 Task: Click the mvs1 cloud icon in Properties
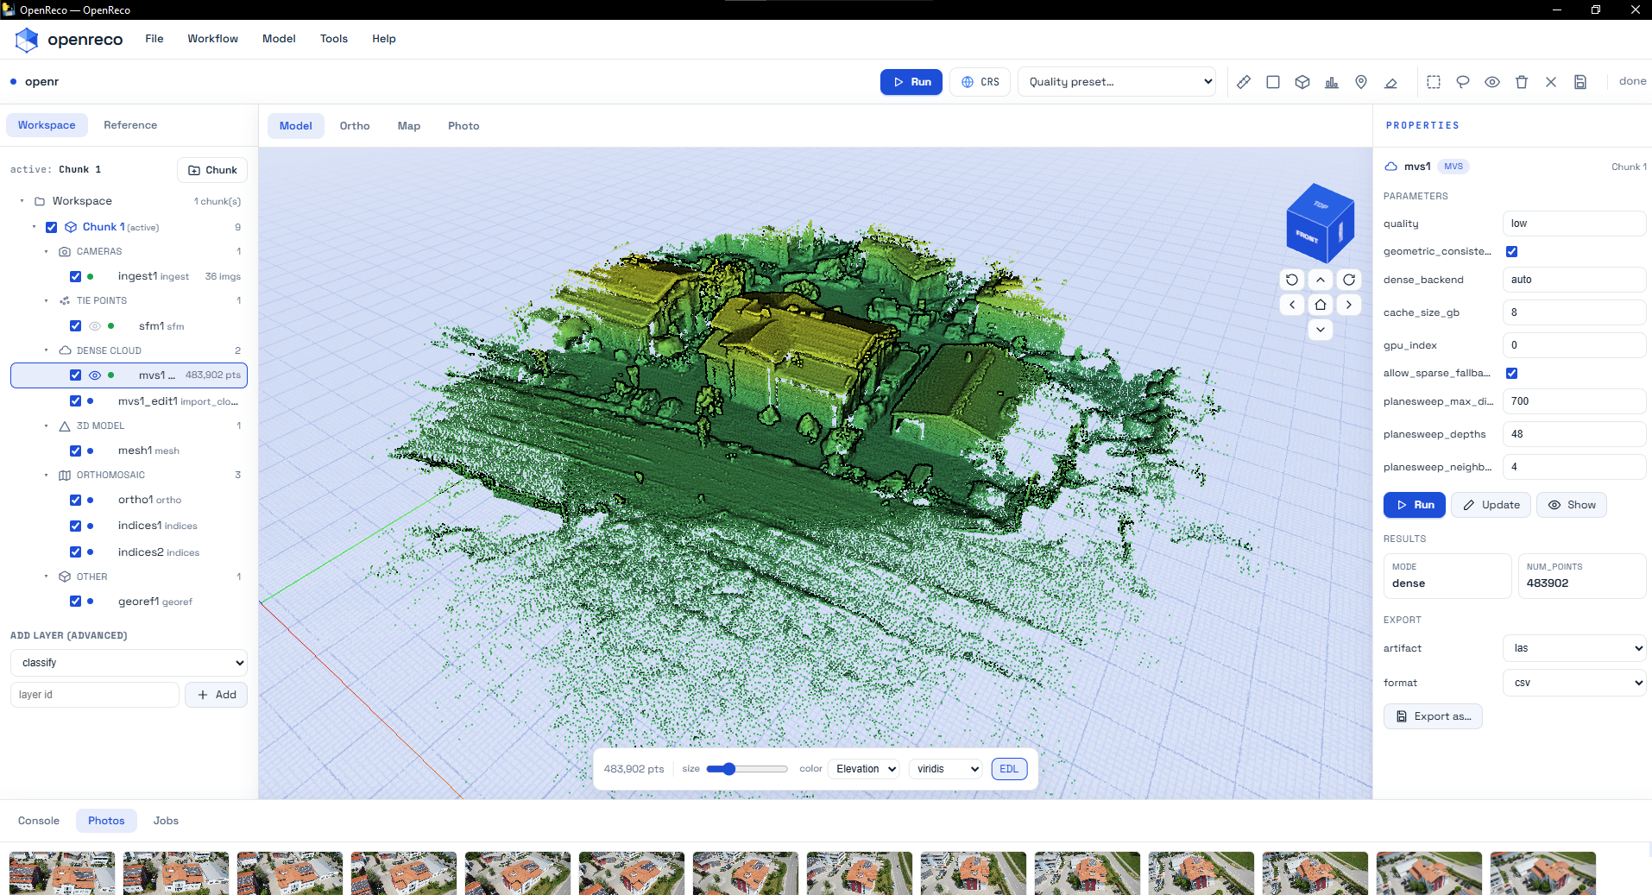tap(1391, 167)
